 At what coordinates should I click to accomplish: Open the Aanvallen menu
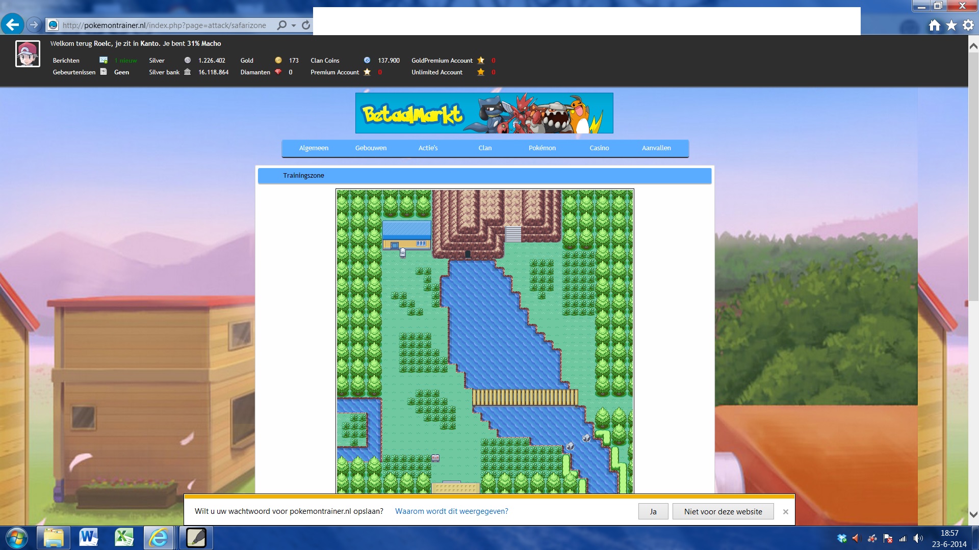coord(656,148)
